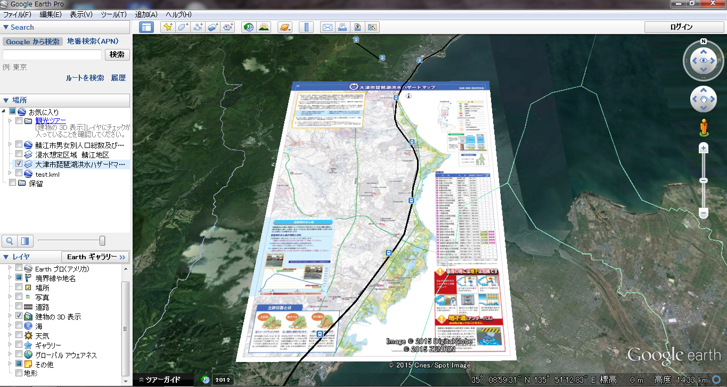
Task: Toggle the お気に入り checkbox
Action: (x=13, y=112)
